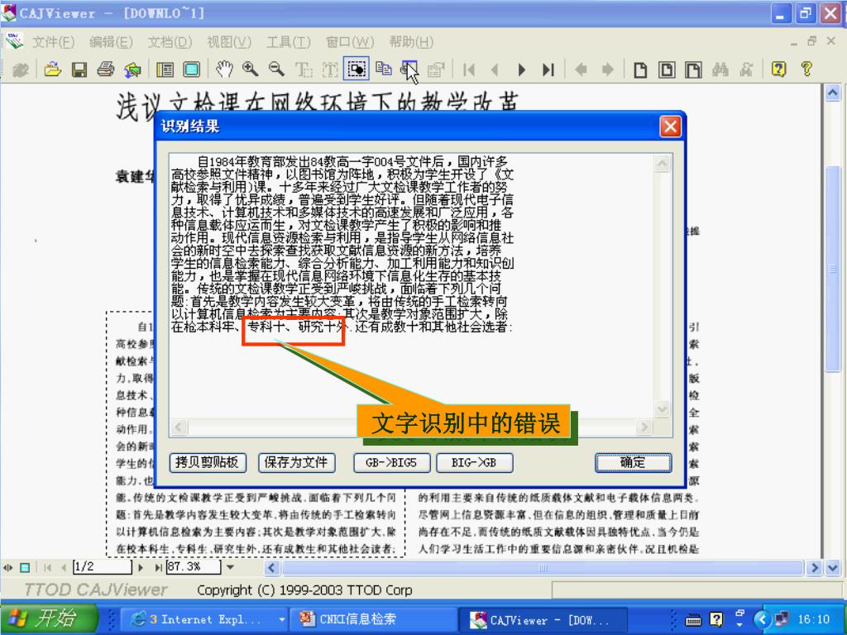Click left arrow of dialog horizontal scrollbar

[x=179, y=427]
